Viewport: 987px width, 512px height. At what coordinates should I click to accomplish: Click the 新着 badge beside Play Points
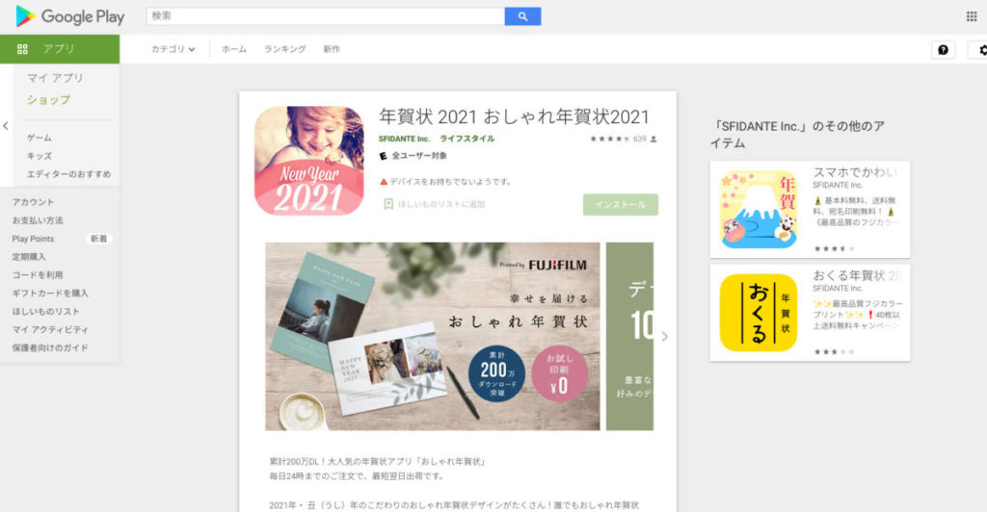[x=99, y=239]
